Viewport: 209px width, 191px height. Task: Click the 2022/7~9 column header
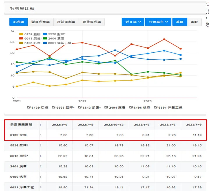(x=86, y=125)
